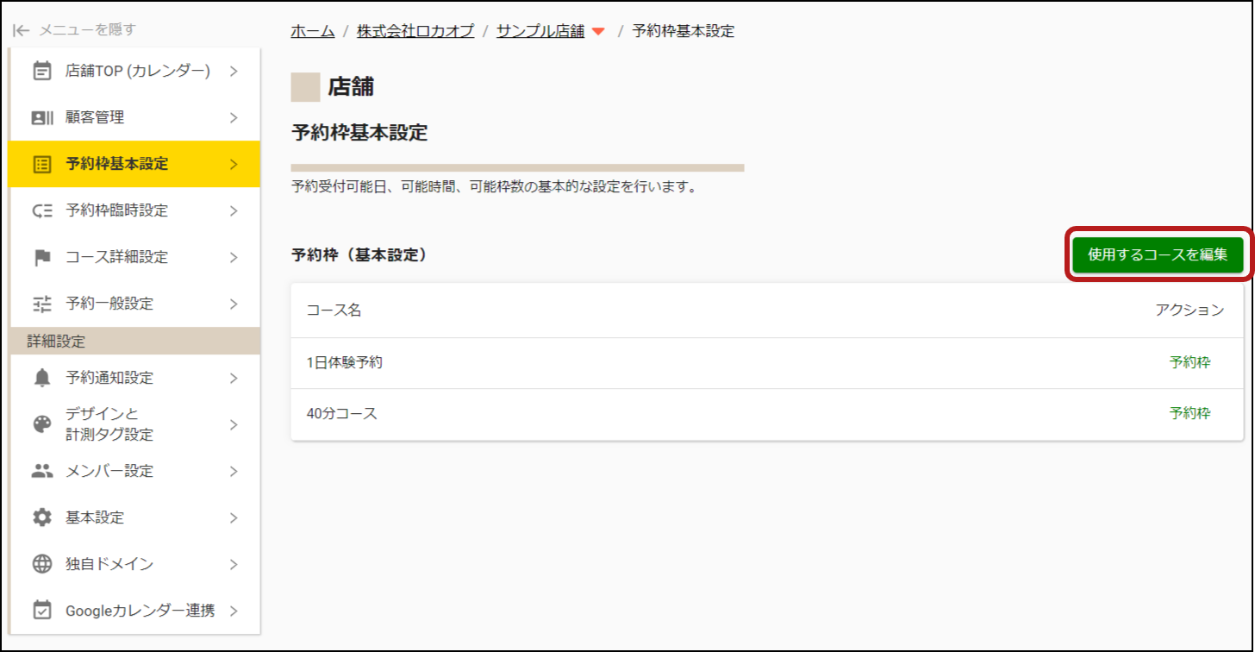
Task: Click the palette icon for デザインと計測タグ設定
Action: point(41,423)
